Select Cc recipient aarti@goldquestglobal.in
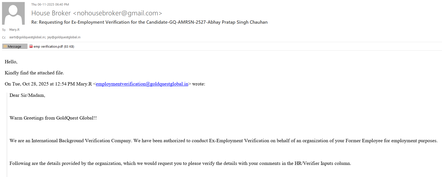 coord(27,37)
